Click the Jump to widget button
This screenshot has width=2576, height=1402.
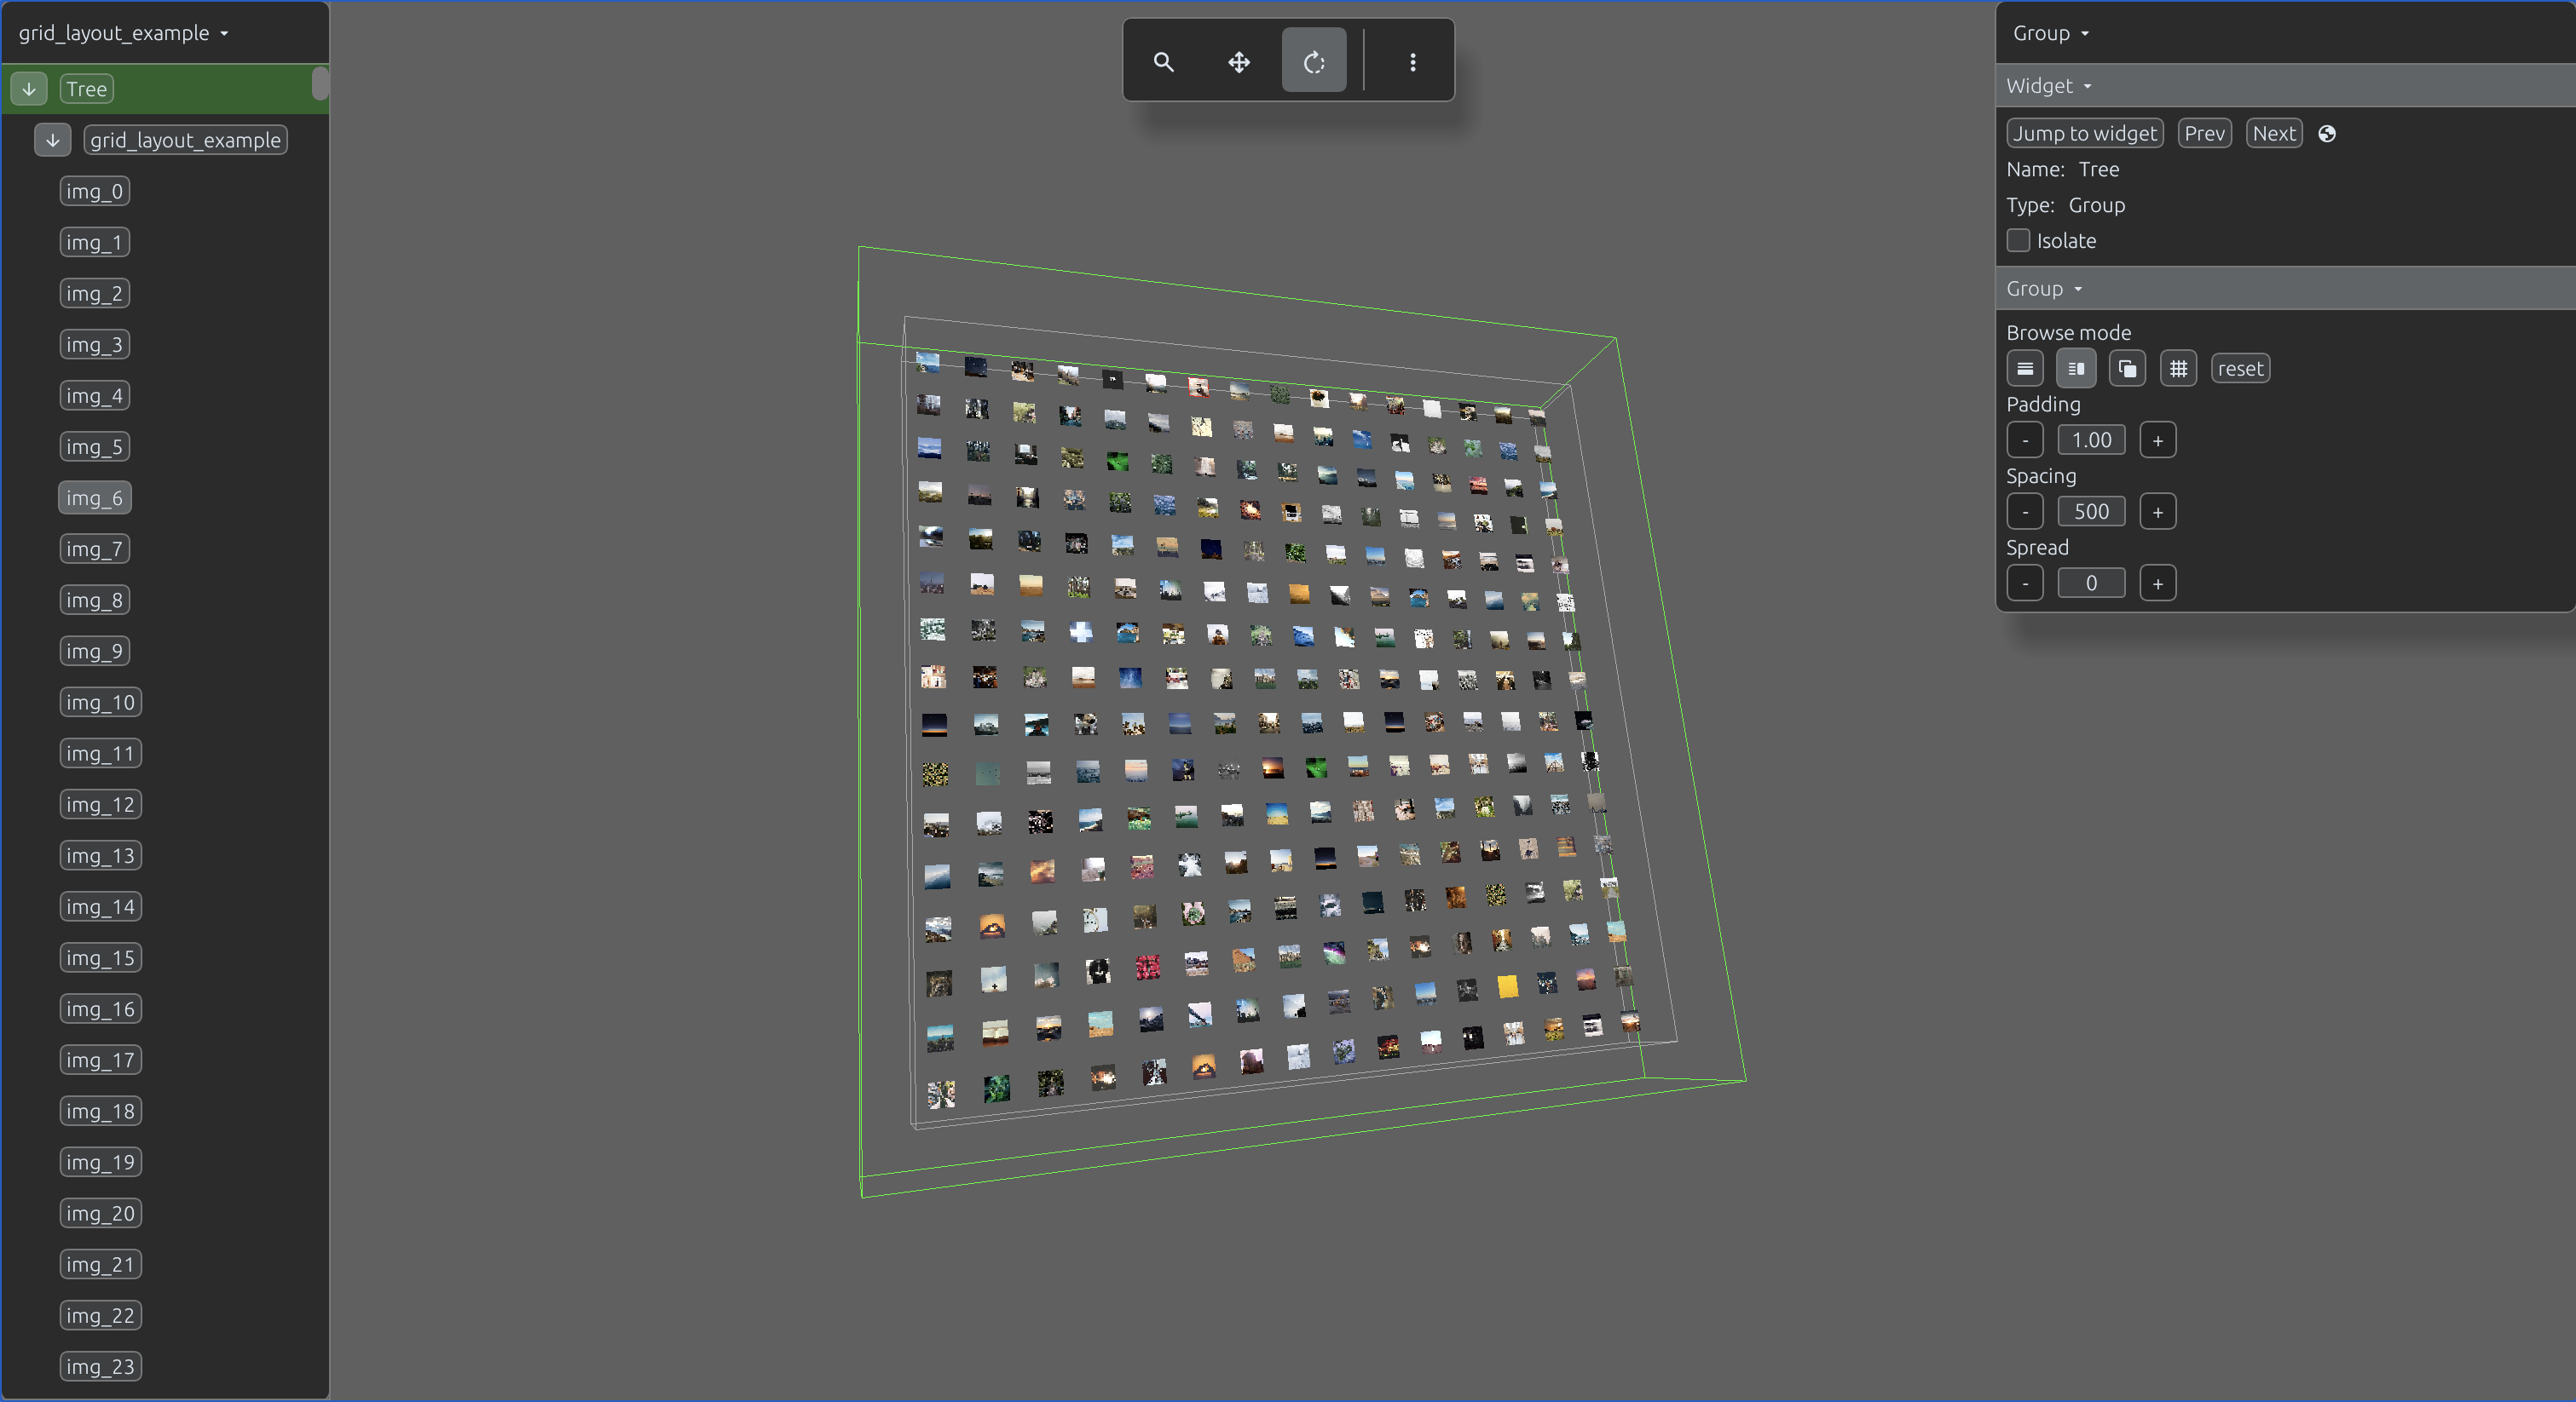(x=2085, y=134)
